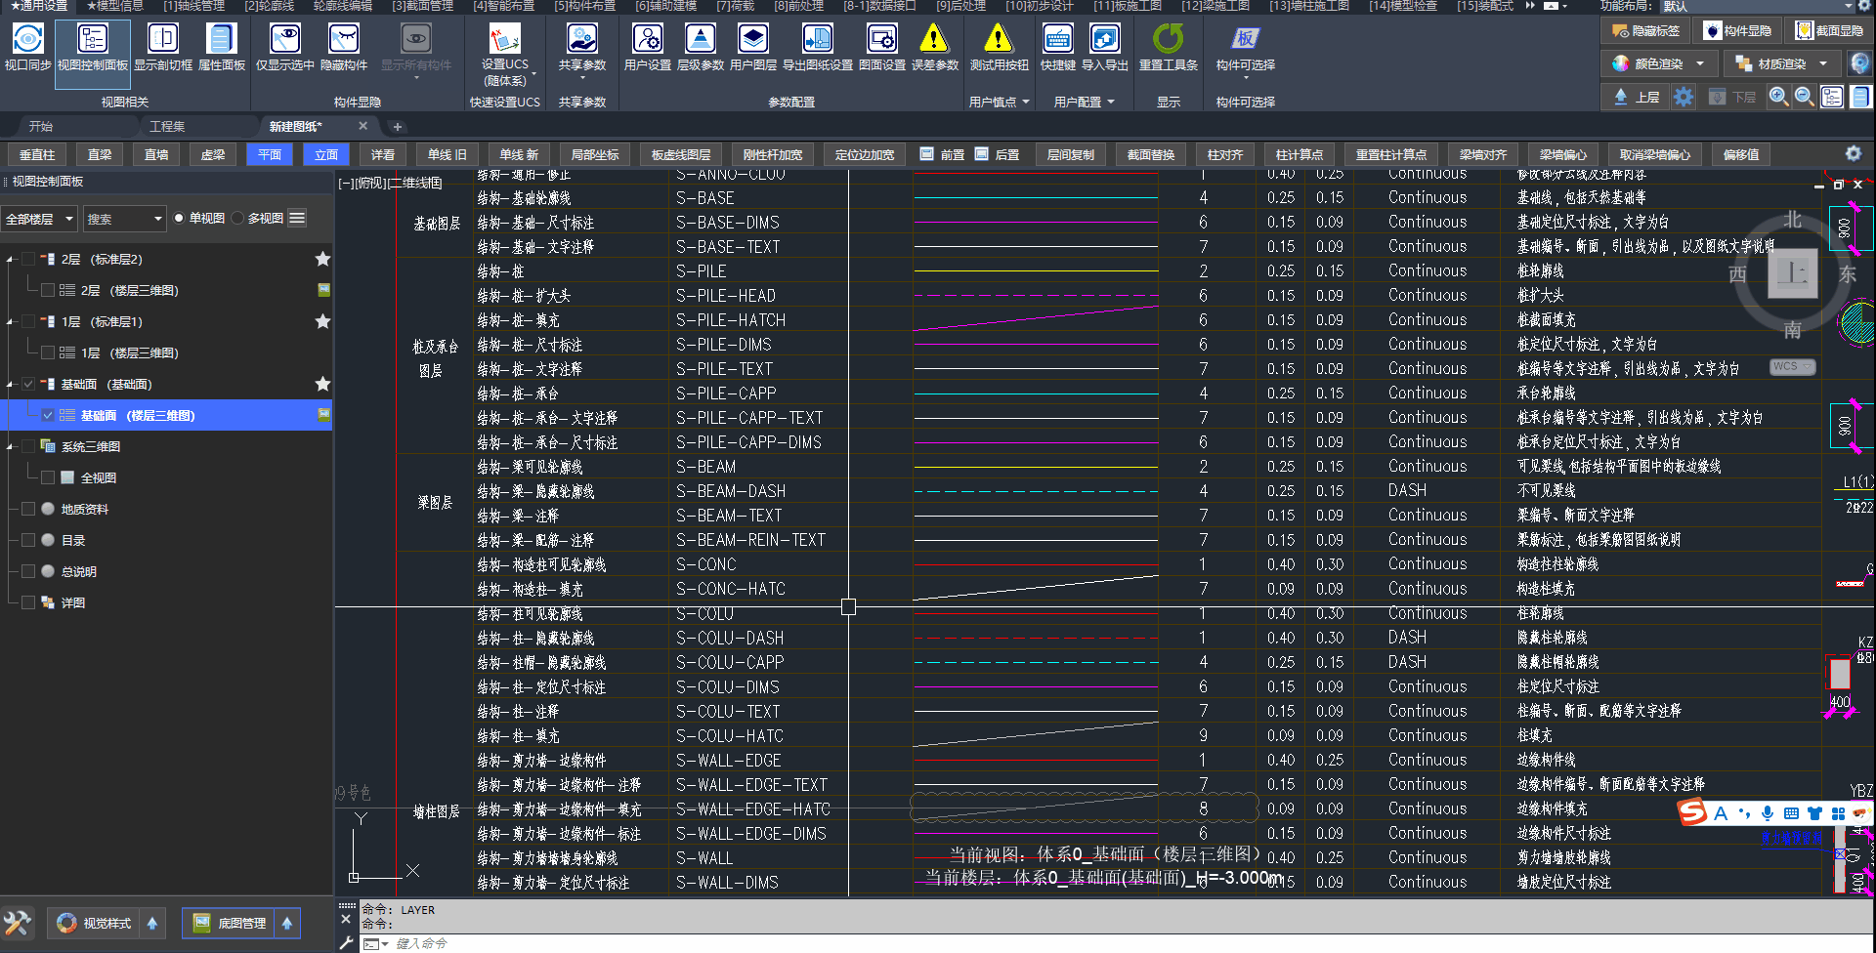Image resolution: width=1876 pixels, height=953 pixels.
Task: Click the 垂直柱 button
Action: (37, 154)
